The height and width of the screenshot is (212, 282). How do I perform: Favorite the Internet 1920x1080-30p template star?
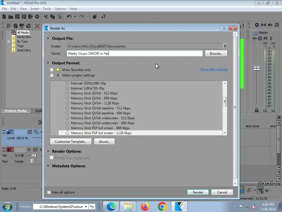67,83
